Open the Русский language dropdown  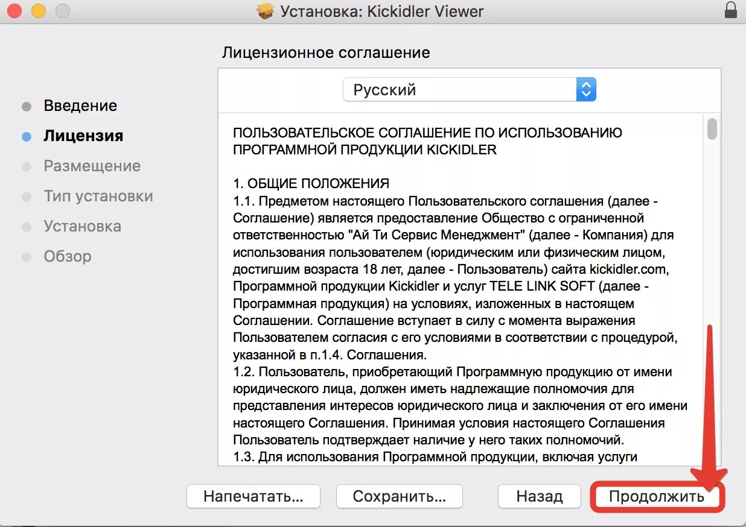tap(469, 90)
